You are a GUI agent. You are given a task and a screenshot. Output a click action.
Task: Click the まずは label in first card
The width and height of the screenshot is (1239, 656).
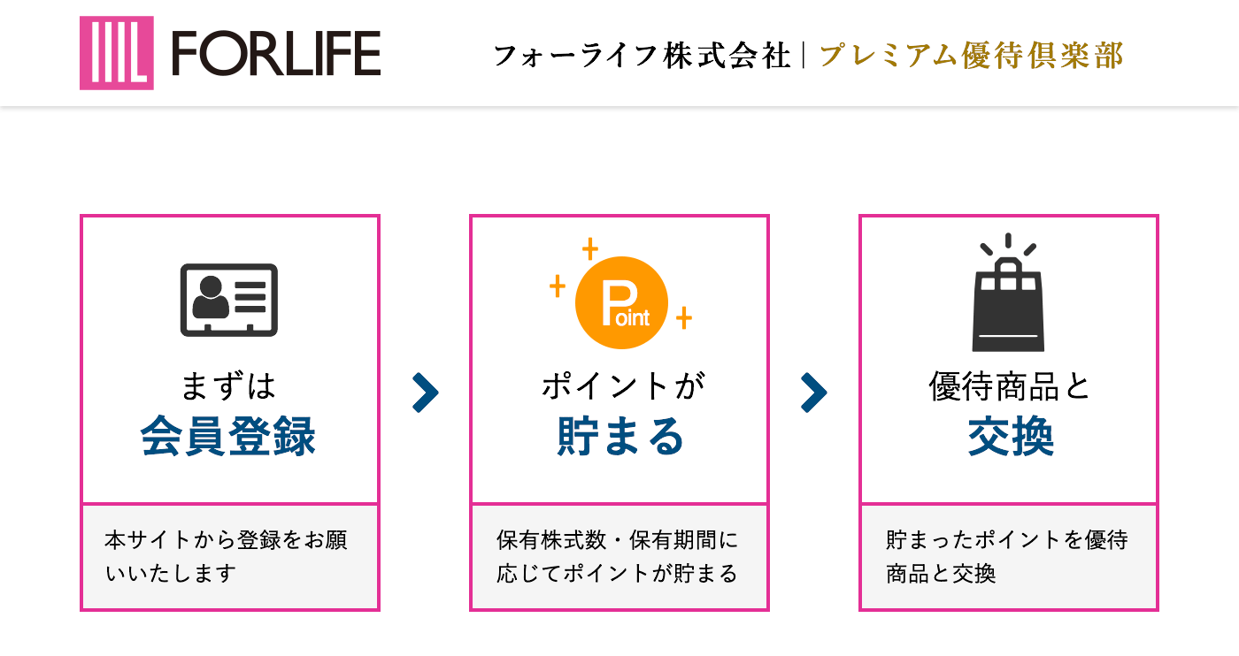229,386
